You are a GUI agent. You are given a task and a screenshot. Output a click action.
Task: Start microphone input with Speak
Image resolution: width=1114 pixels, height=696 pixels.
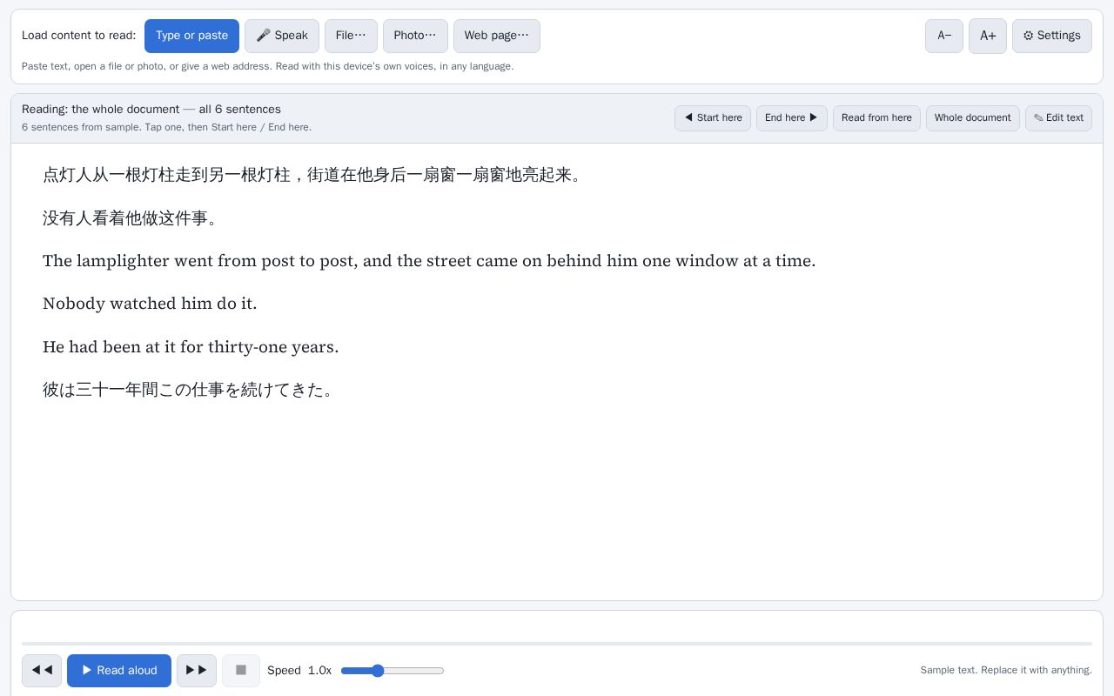click(x=282, y=36)
